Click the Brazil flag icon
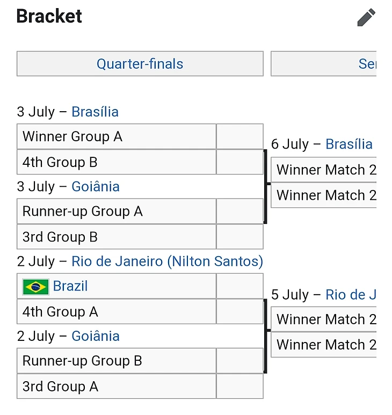This screenshot has width=392, height=415. [x=36, y=287]
